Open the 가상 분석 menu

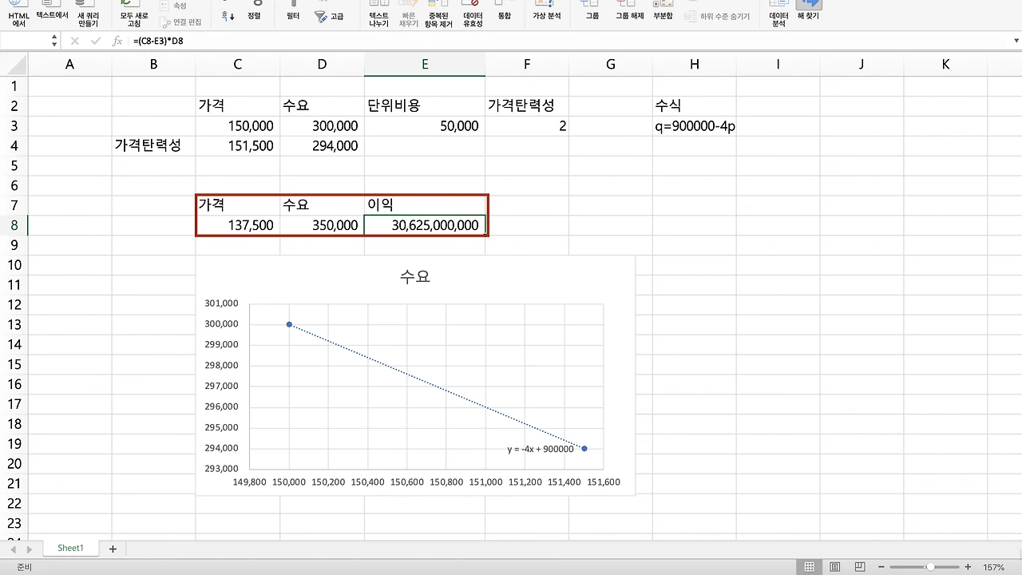pos(547,11)
